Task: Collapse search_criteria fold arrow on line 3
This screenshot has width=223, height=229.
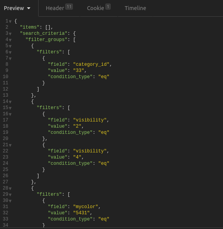Action: (x=10, y=34)
